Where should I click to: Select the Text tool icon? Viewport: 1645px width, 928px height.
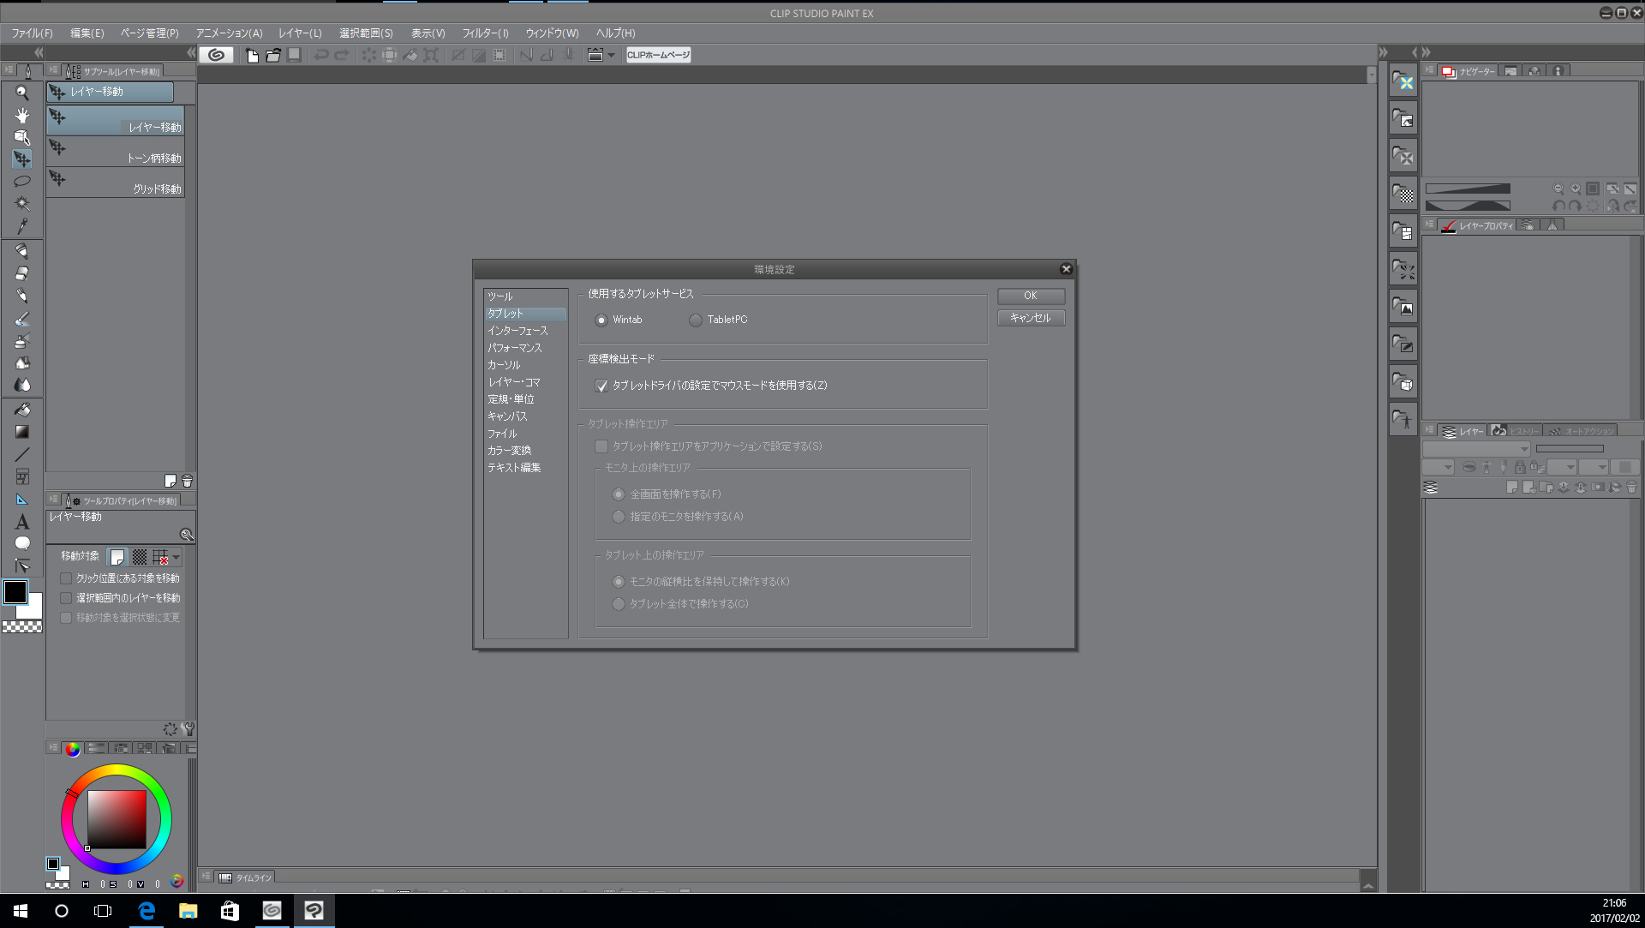coord(22,522)
